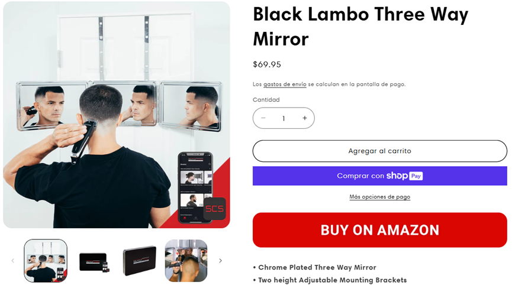Click the $69.95 price text
The width and height of the screenshot is (512, 285).
tap(267, 64)
